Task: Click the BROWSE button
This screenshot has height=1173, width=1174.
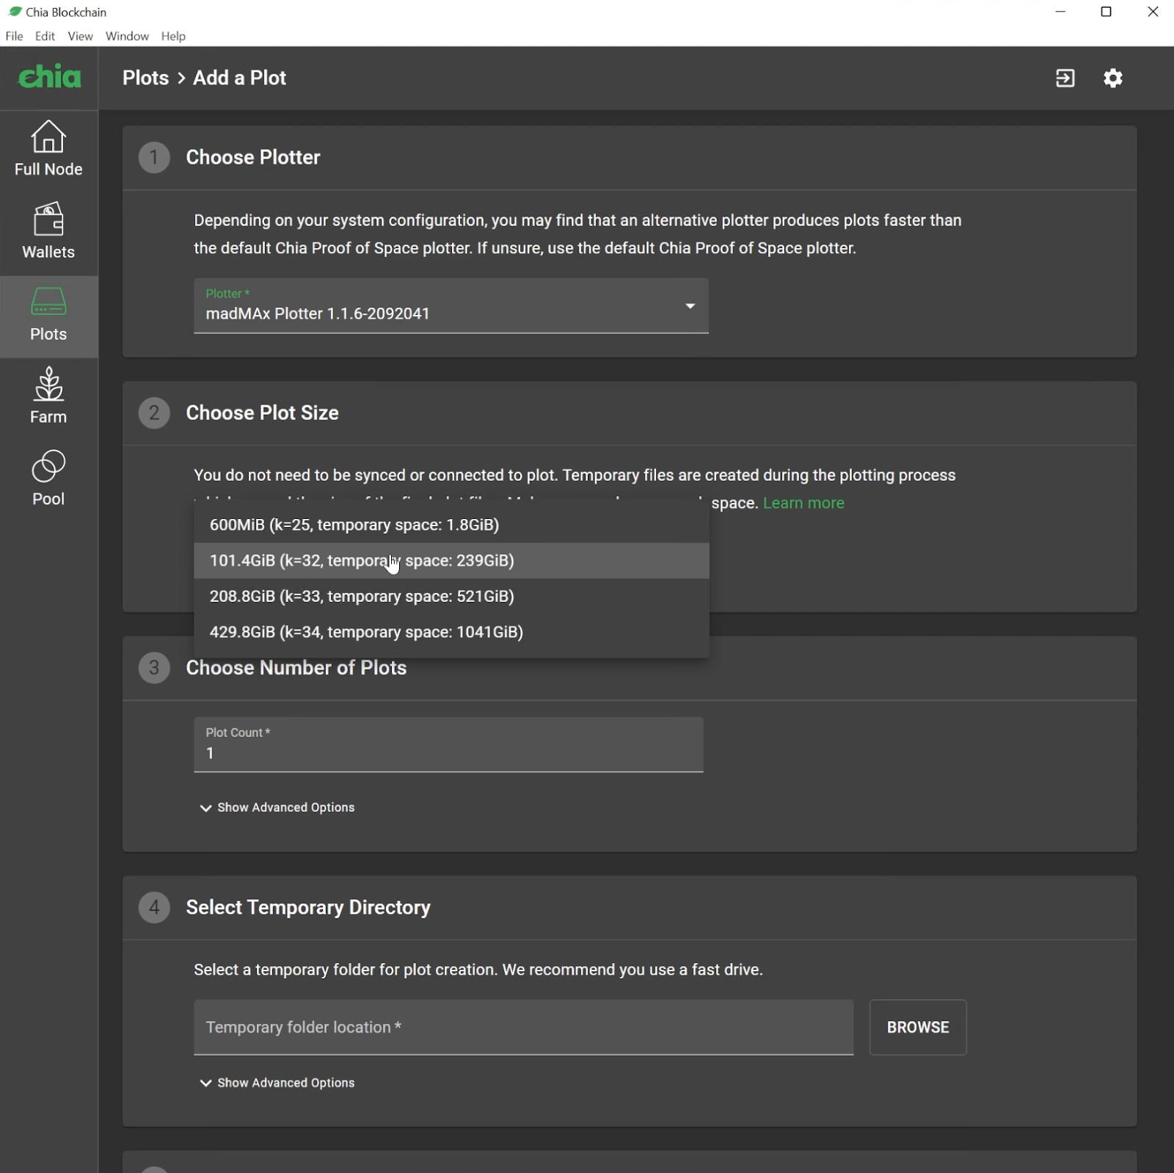Action: (918, 1027)
